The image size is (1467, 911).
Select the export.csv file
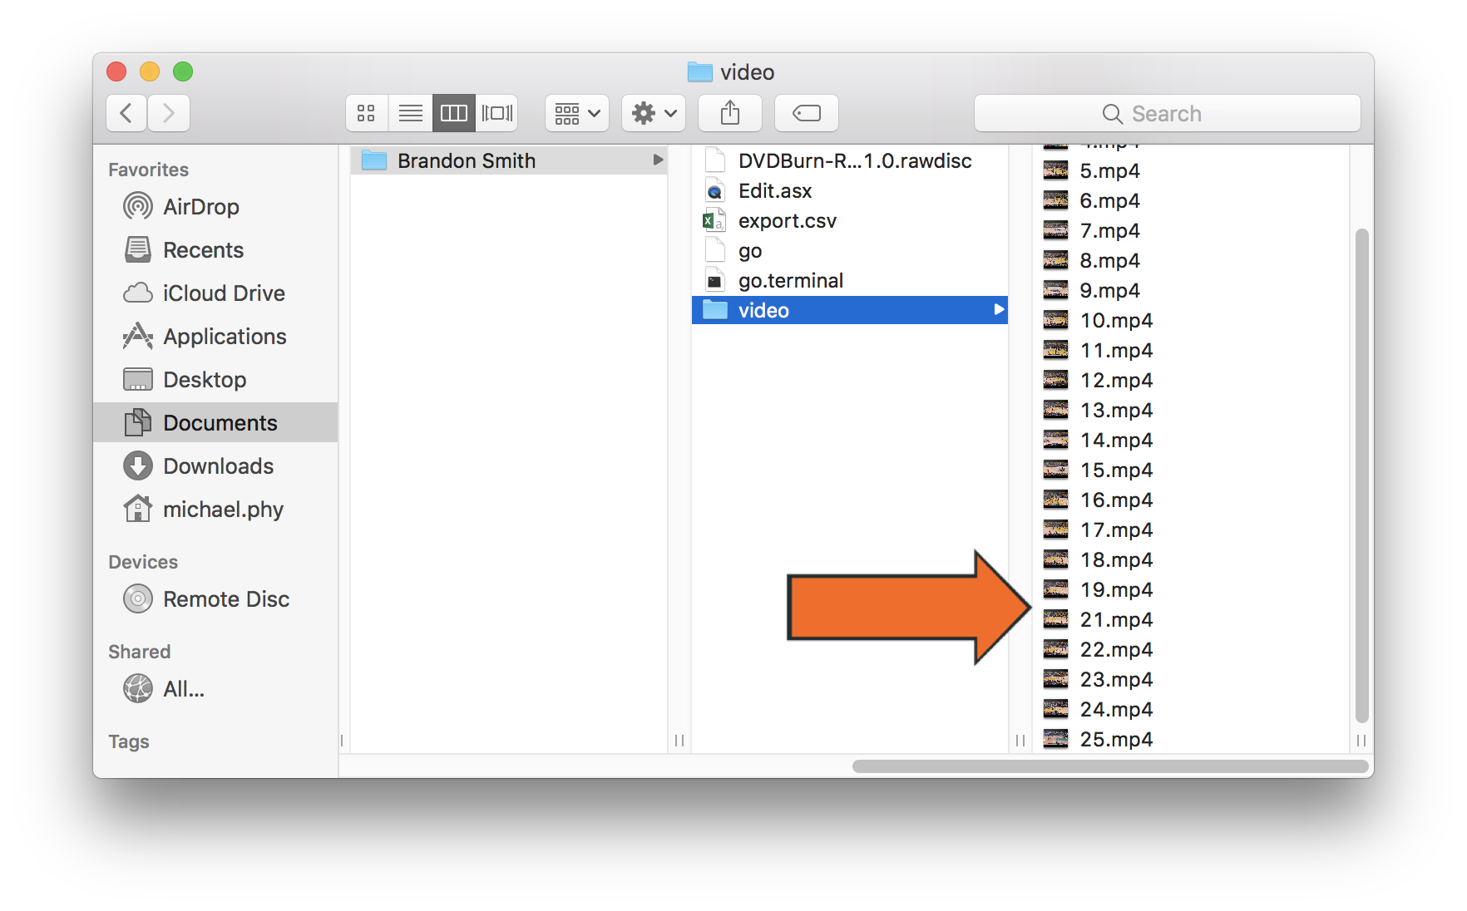(787, 221)
